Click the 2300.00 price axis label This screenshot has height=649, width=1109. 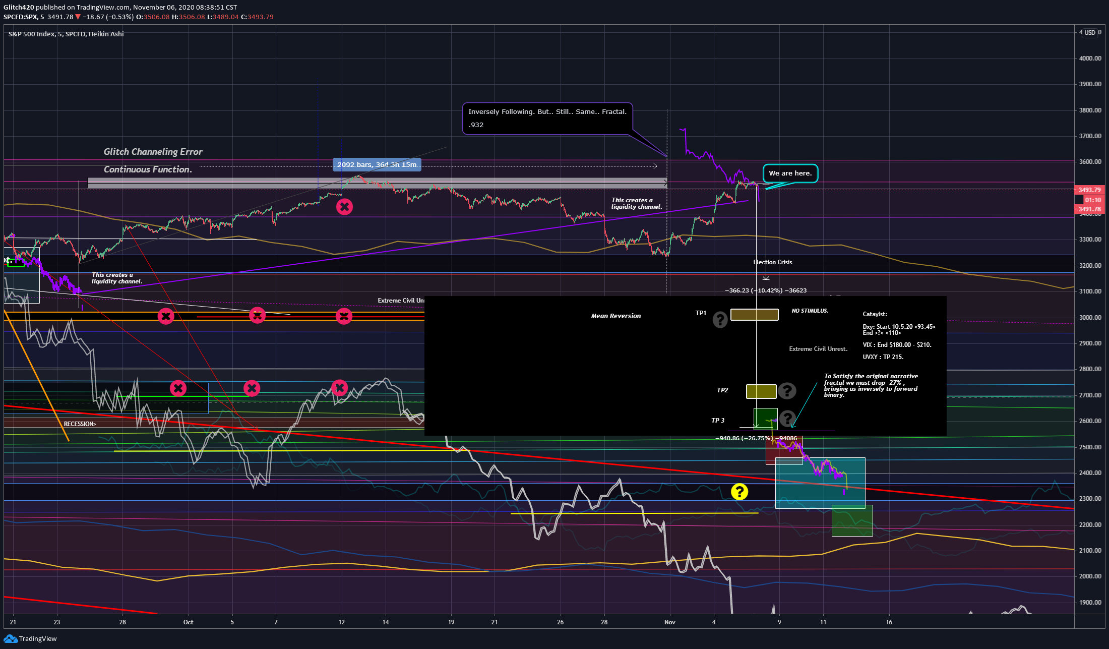pyautogui.click(x=1090, y=499)
